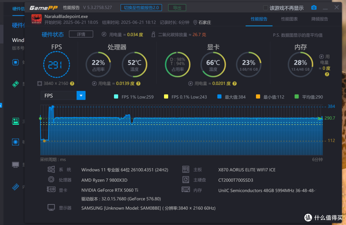Click the GPU D:98% T:94% usage gauge
Screen dimensions: 346x225
[x=177, y=64]
